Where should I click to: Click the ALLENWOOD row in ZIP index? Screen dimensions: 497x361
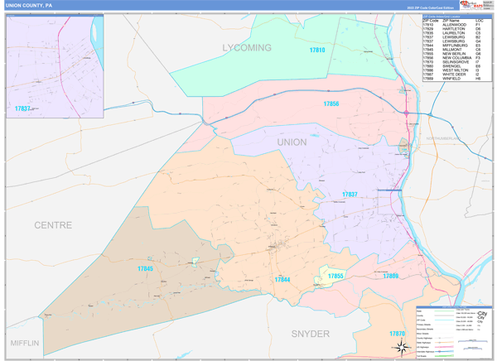pyautogui.click(x=456, y=25)
